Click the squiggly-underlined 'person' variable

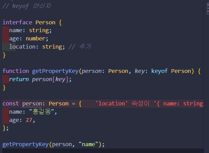coord(32,104)
